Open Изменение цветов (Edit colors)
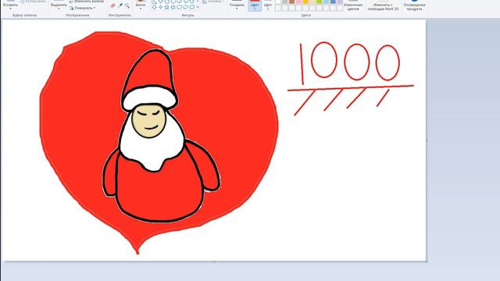 353,5
